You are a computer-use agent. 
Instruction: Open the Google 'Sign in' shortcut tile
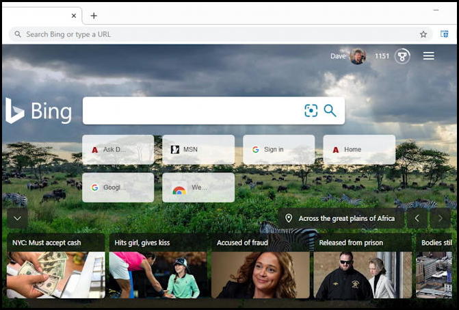[x=278, y=150]
